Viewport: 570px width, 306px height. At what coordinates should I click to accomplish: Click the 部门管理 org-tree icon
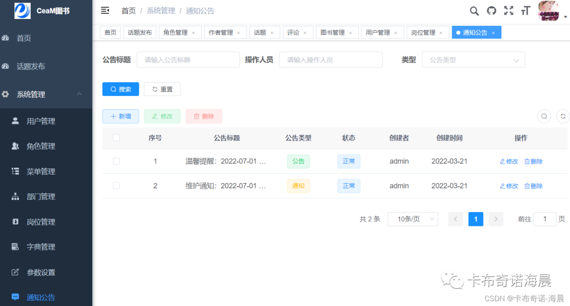point(15,196)
